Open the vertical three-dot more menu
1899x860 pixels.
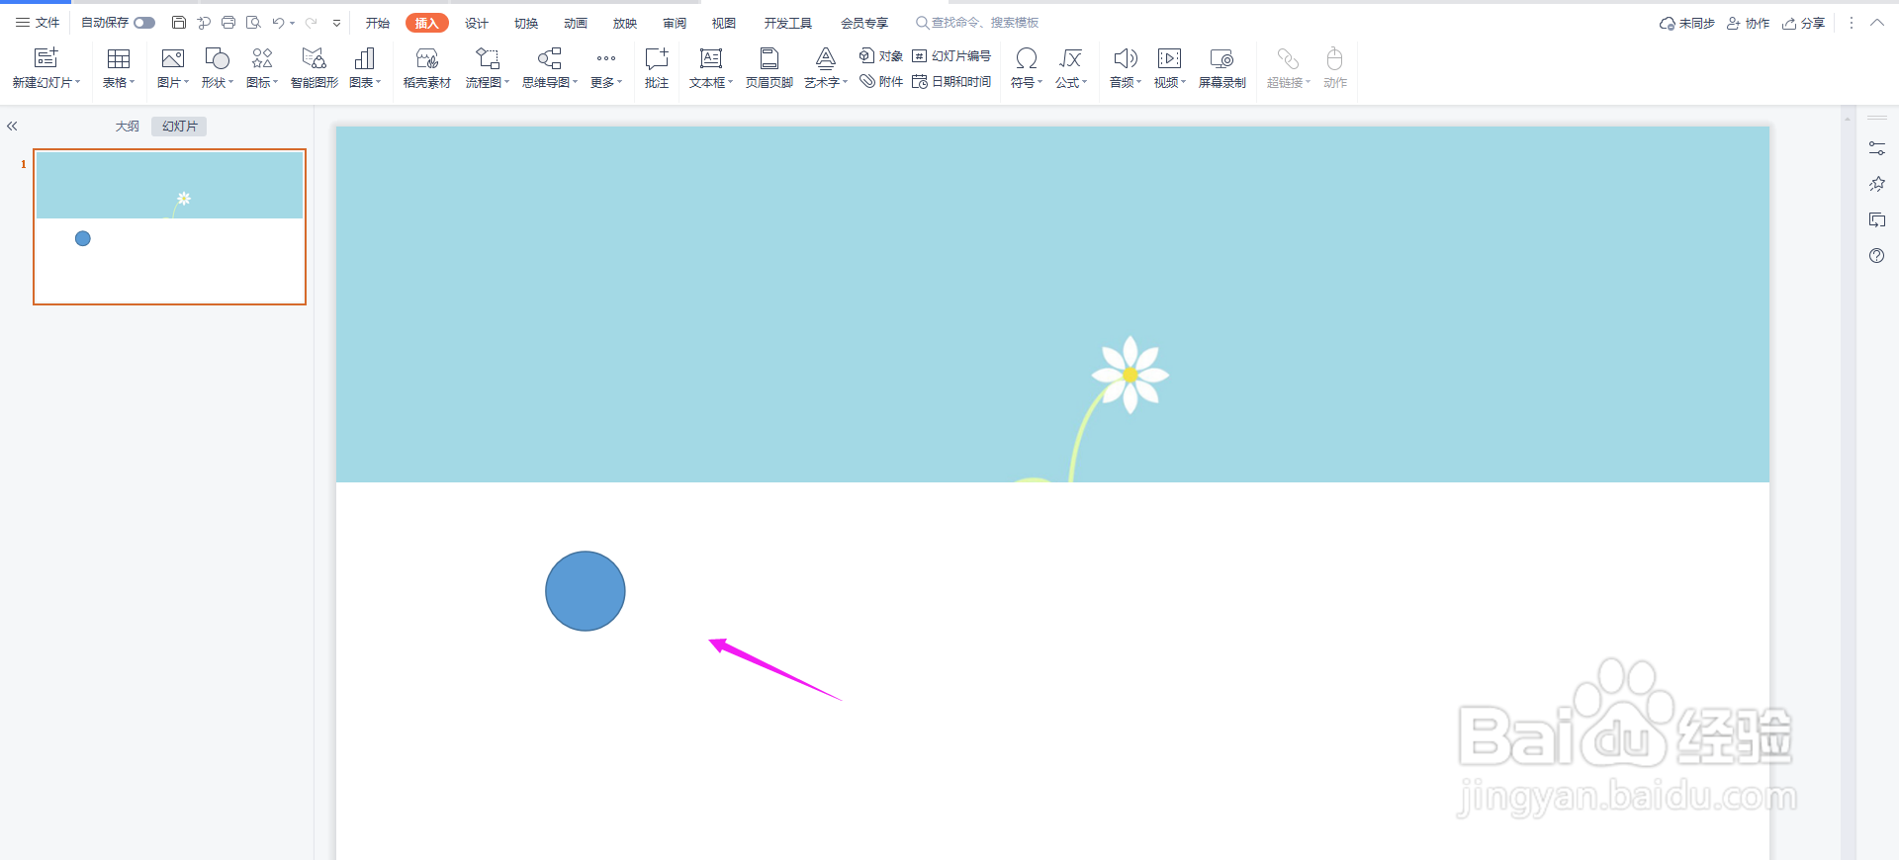pyautogui.click(x=1852, y=23)
